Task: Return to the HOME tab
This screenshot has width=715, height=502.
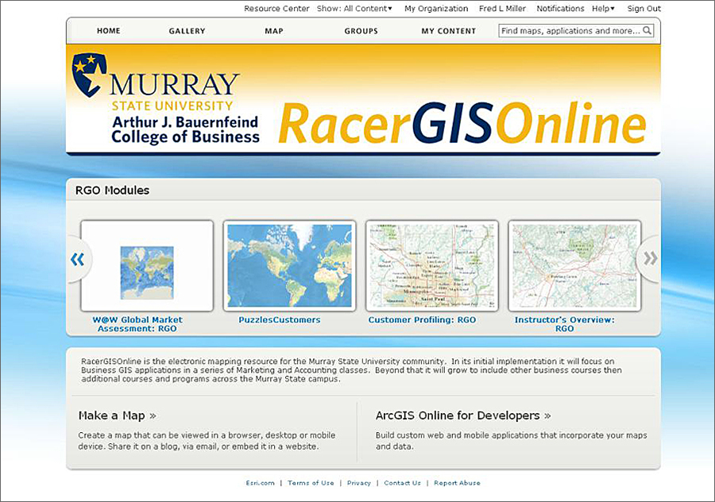Action: click(x=108, y=30)
